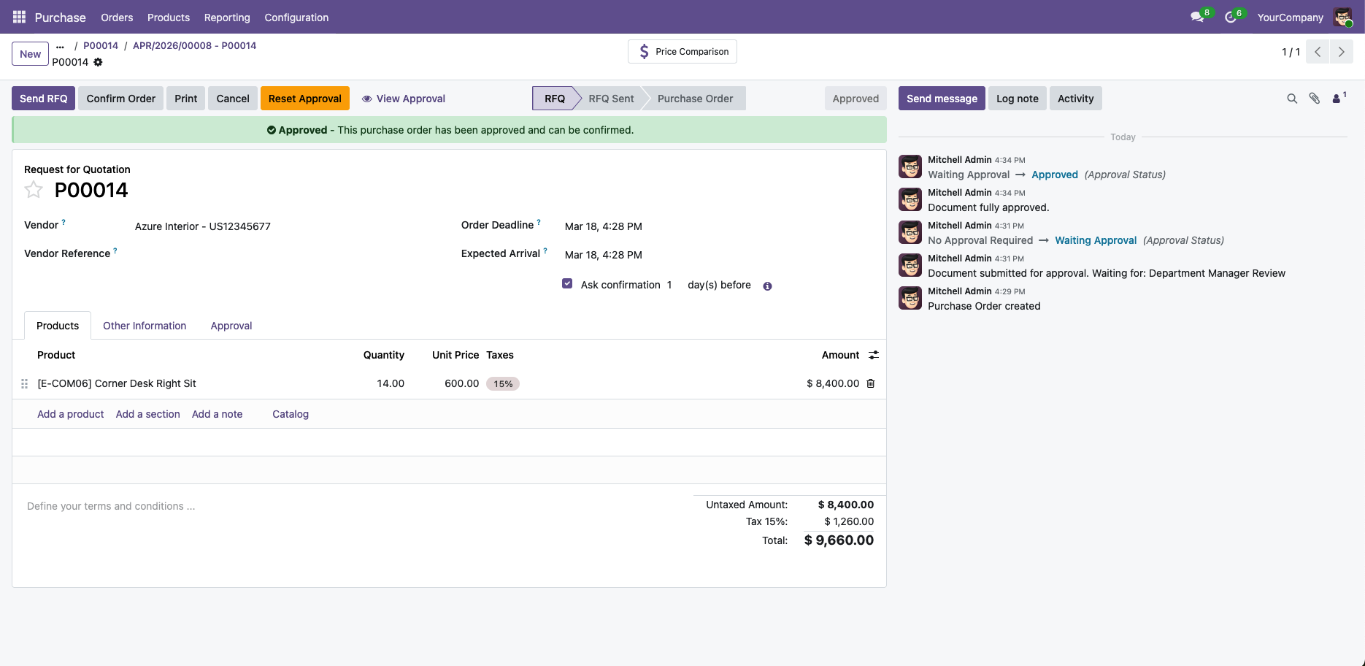Open the conversations messages icon
Viewport: 1365px width, 666px height.
[x=1197, y=17]
